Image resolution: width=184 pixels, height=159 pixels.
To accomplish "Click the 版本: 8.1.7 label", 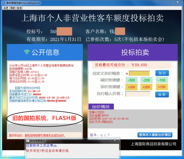I will (100, 135).
